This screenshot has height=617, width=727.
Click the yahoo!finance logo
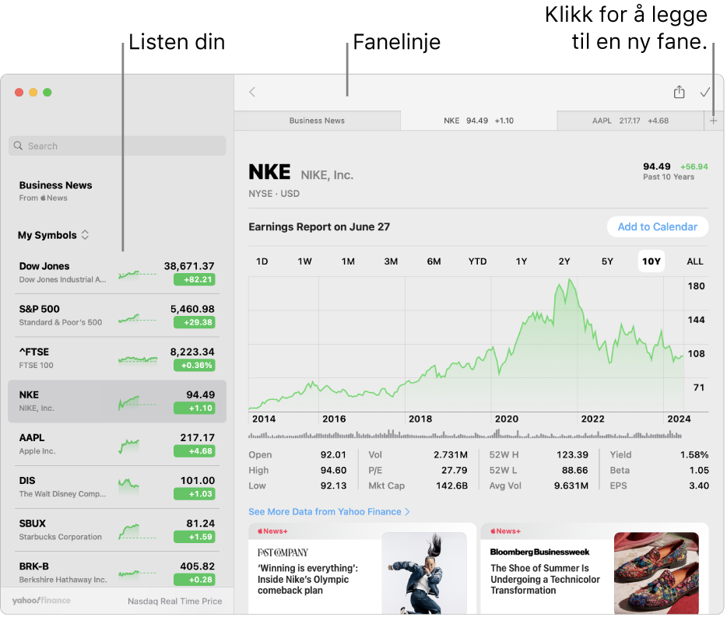tap(41, 601)
